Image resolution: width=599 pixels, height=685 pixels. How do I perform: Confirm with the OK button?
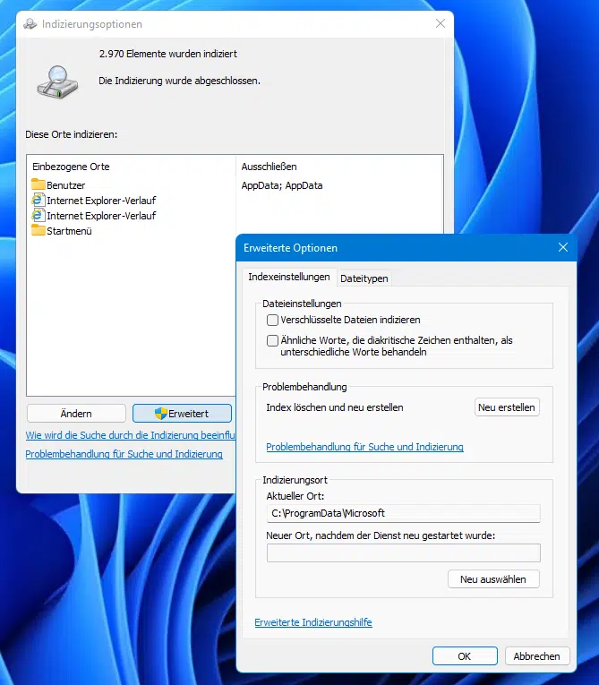pos(464,656)
